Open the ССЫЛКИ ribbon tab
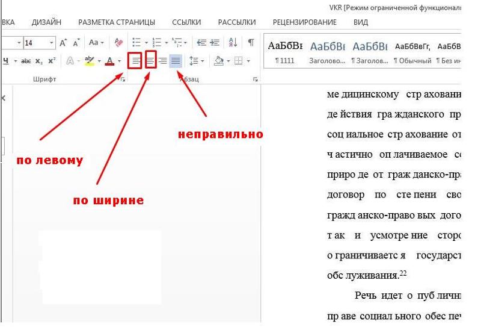The image size is (481, 327). click(186, 22)
